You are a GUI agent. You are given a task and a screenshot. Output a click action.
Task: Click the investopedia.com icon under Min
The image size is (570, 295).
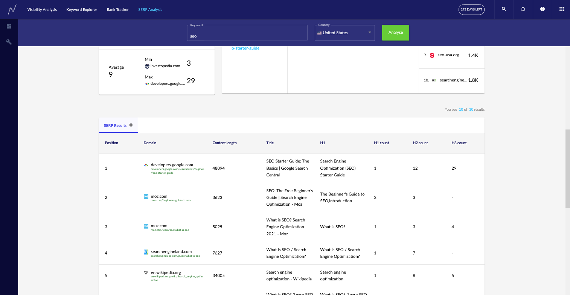click(x=147, y=66)
